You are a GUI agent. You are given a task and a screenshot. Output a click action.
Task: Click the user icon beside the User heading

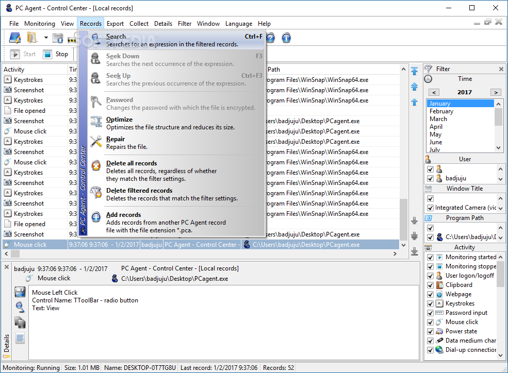tap(428, 159)
